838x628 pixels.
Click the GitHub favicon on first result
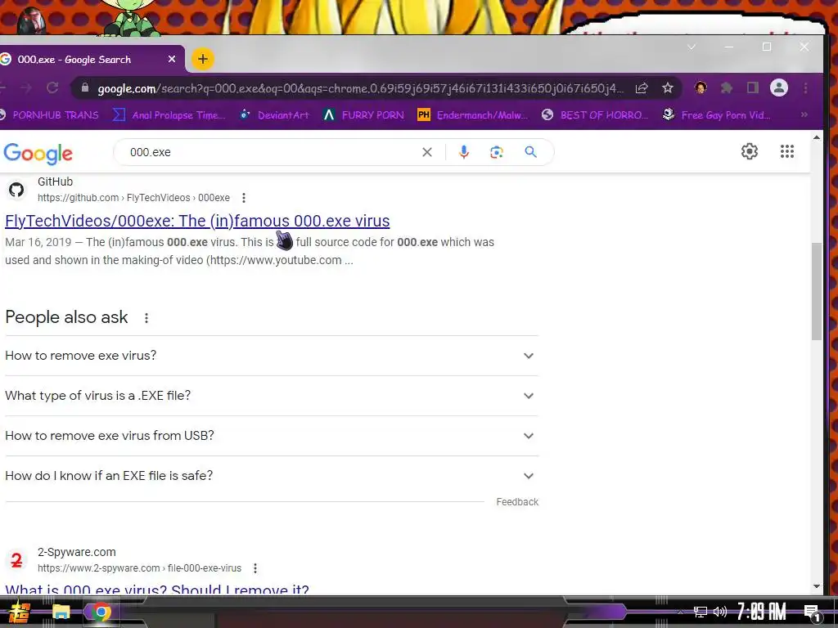coord(16,190)
